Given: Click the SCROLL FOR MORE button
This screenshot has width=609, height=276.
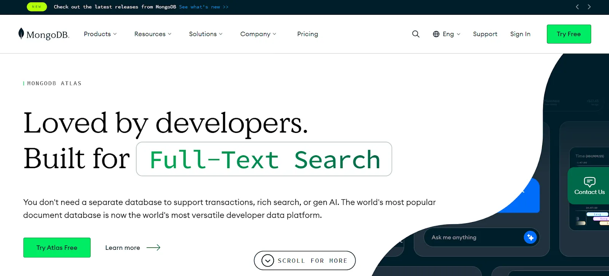Looking at the screenshot, I should [304, 260].
